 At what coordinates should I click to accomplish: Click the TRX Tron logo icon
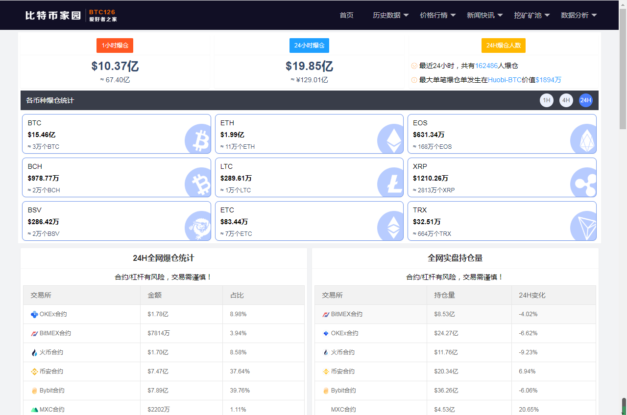click(583, 227)
